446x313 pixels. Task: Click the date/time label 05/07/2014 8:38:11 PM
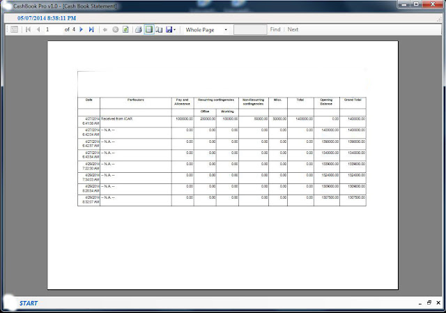pos(47,18)
